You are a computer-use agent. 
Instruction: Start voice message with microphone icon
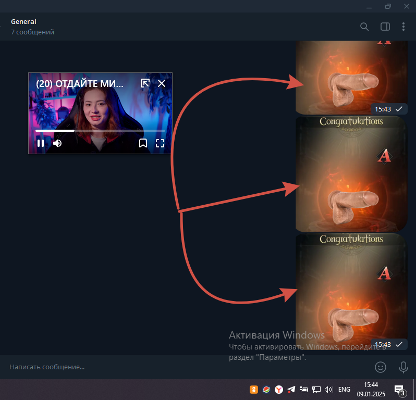pos(403,367)
